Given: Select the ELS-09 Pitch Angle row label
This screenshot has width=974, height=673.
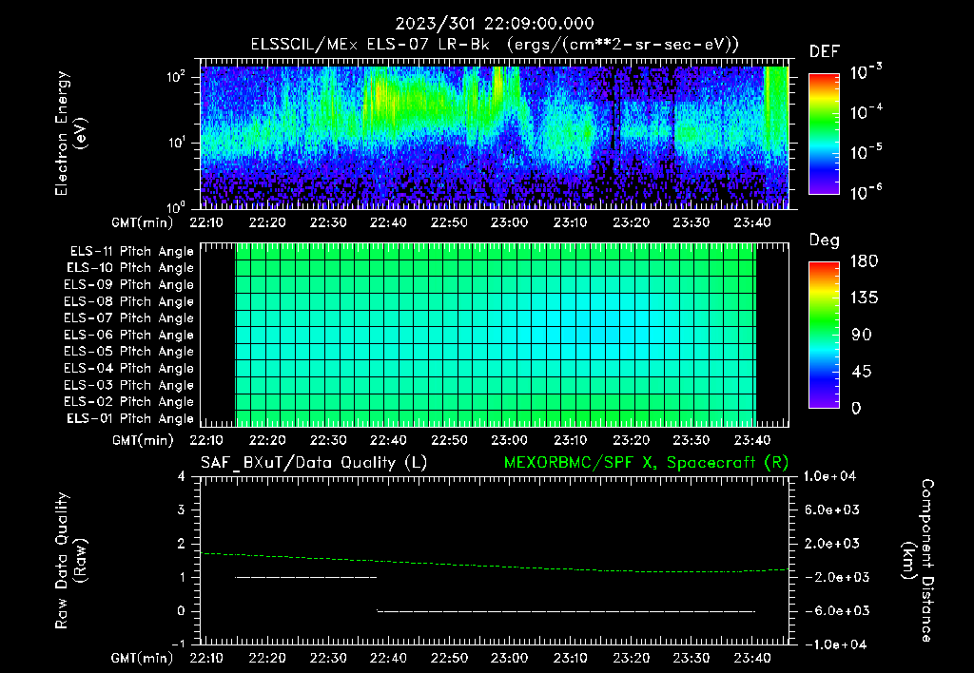Looking at the screenshot, I should coord(128,285).
